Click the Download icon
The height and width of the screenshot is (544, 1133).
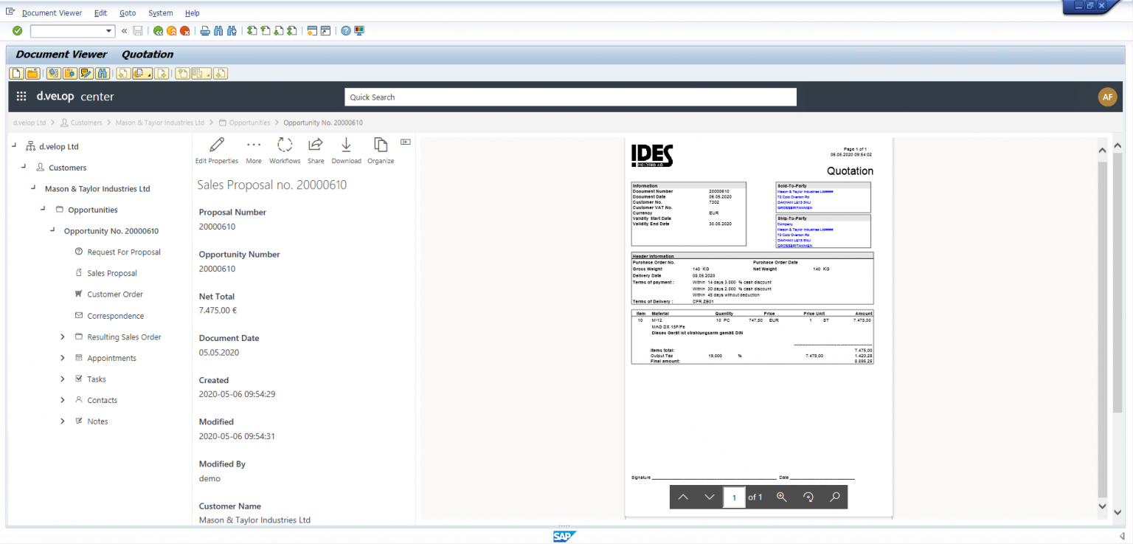(346, 145)
